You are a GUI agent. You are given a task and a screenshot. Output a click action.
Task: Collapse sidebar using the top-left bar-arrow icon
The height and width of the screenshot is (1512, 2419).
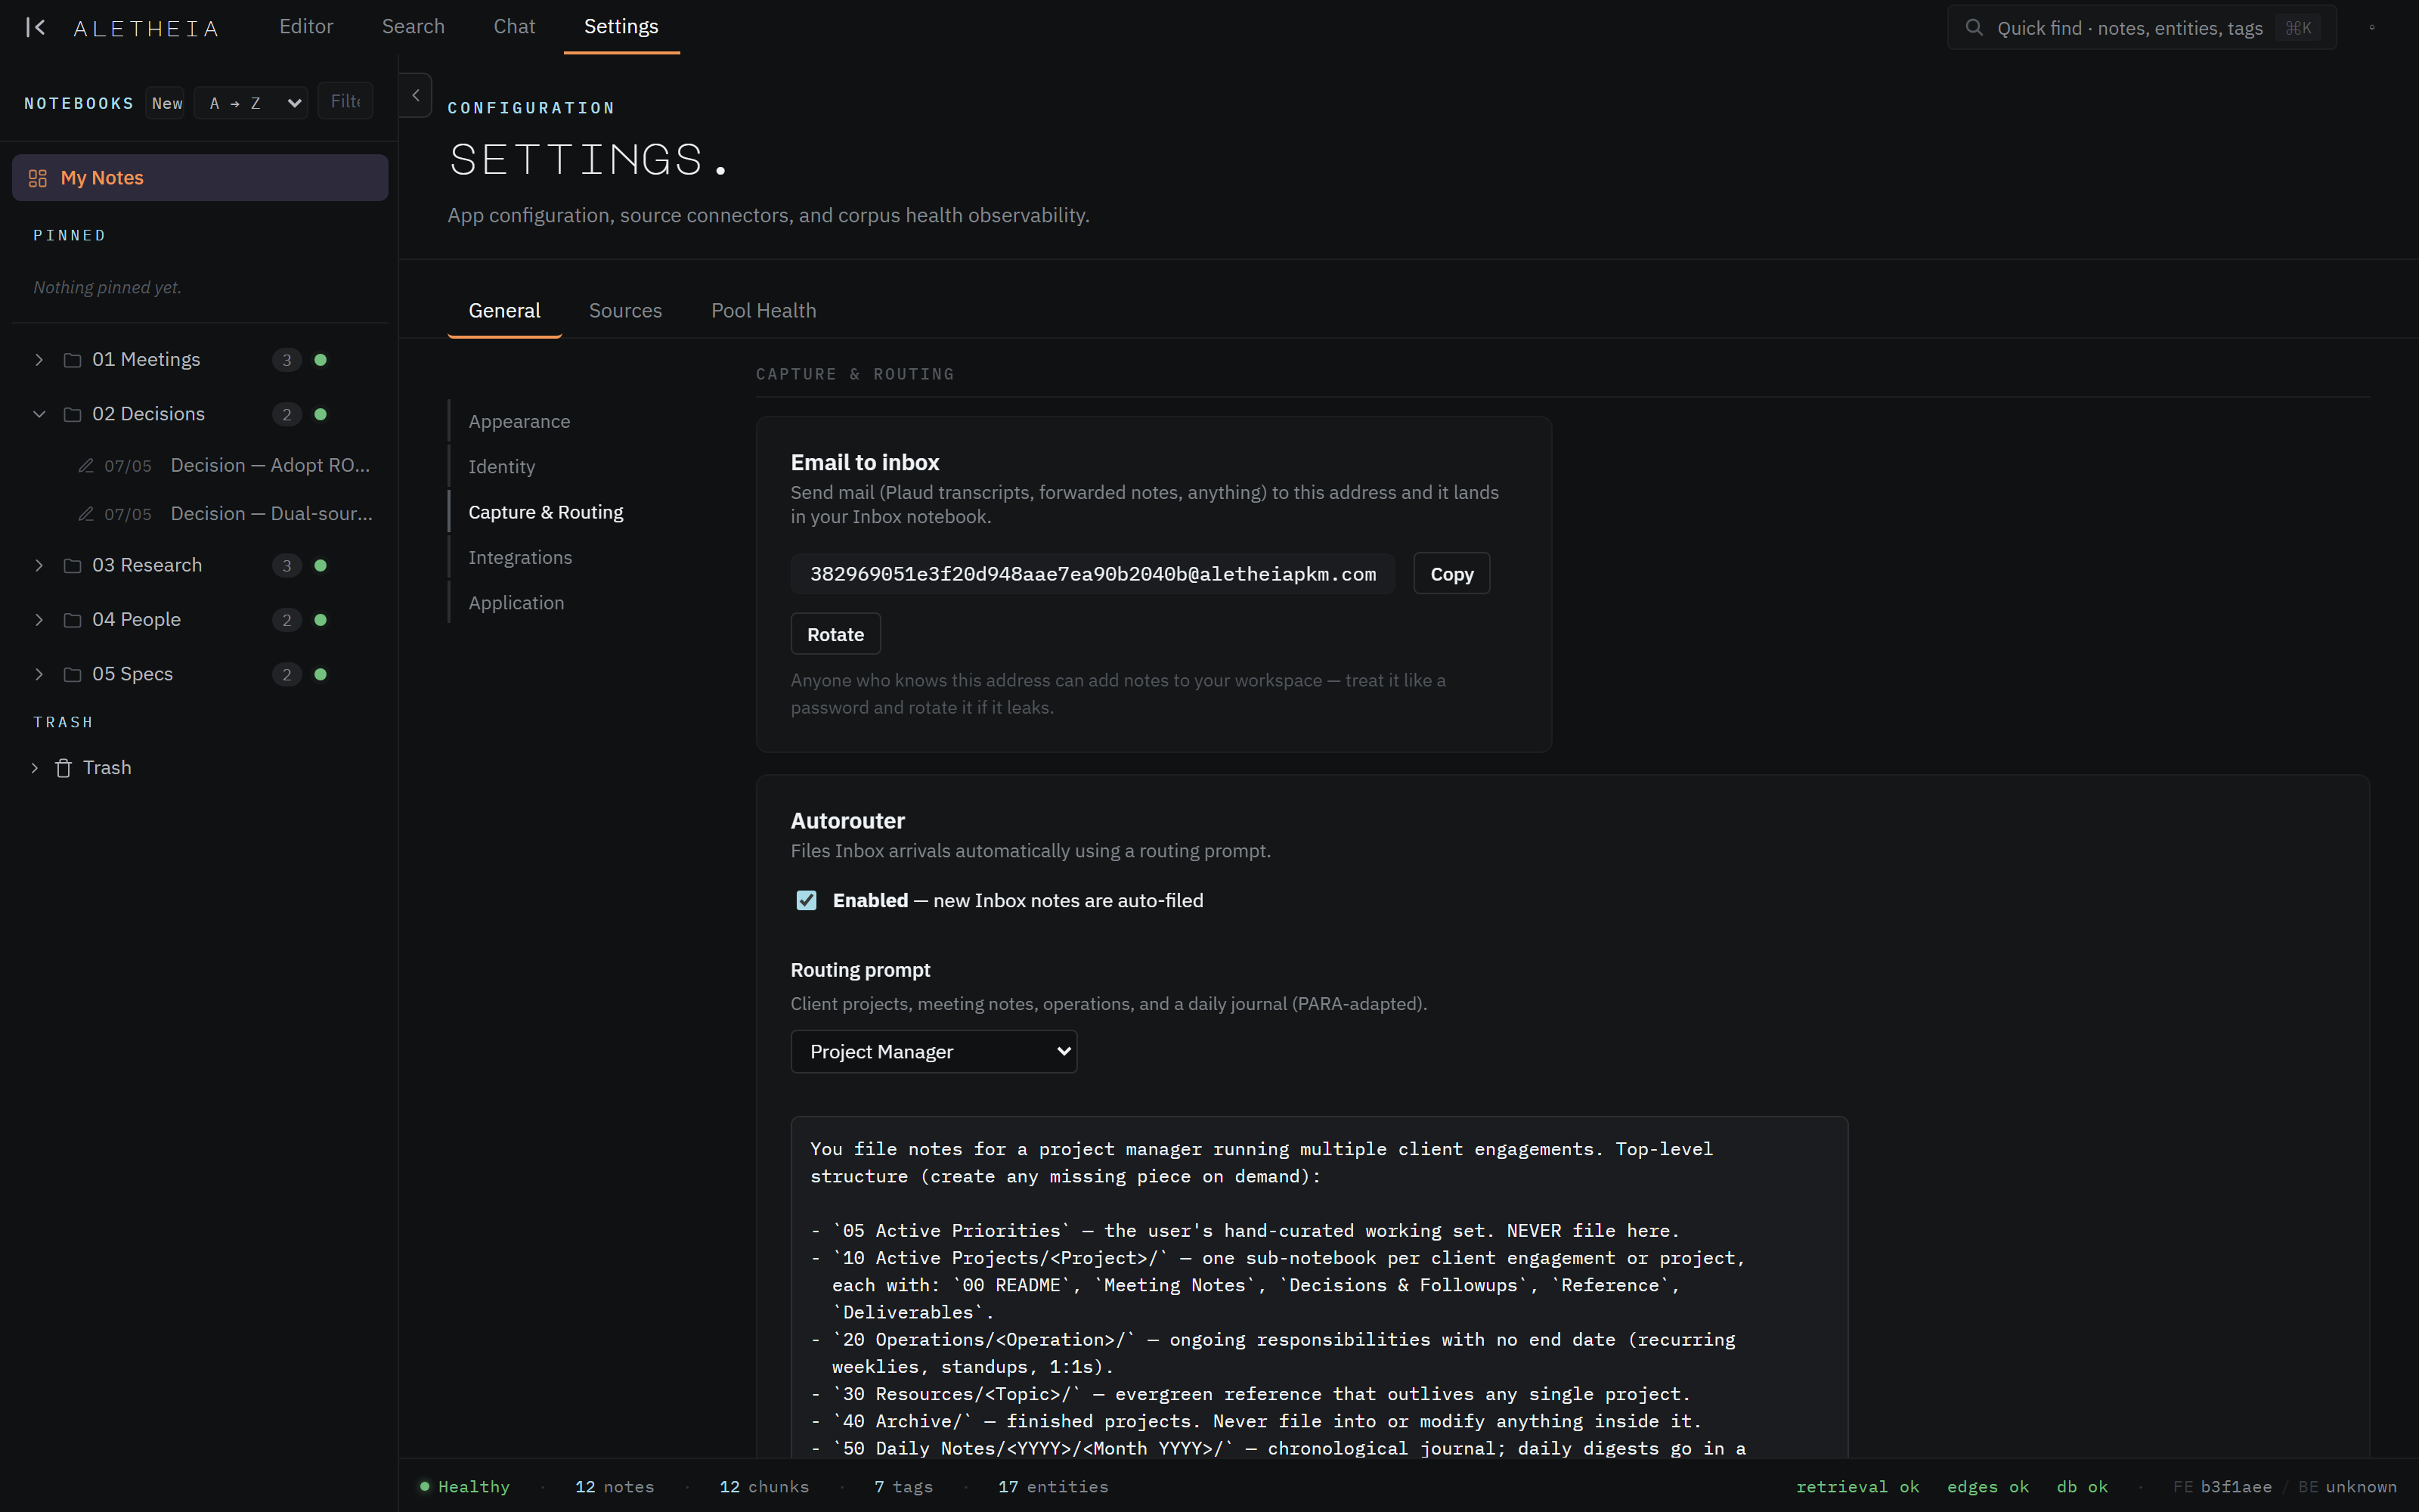36,27
